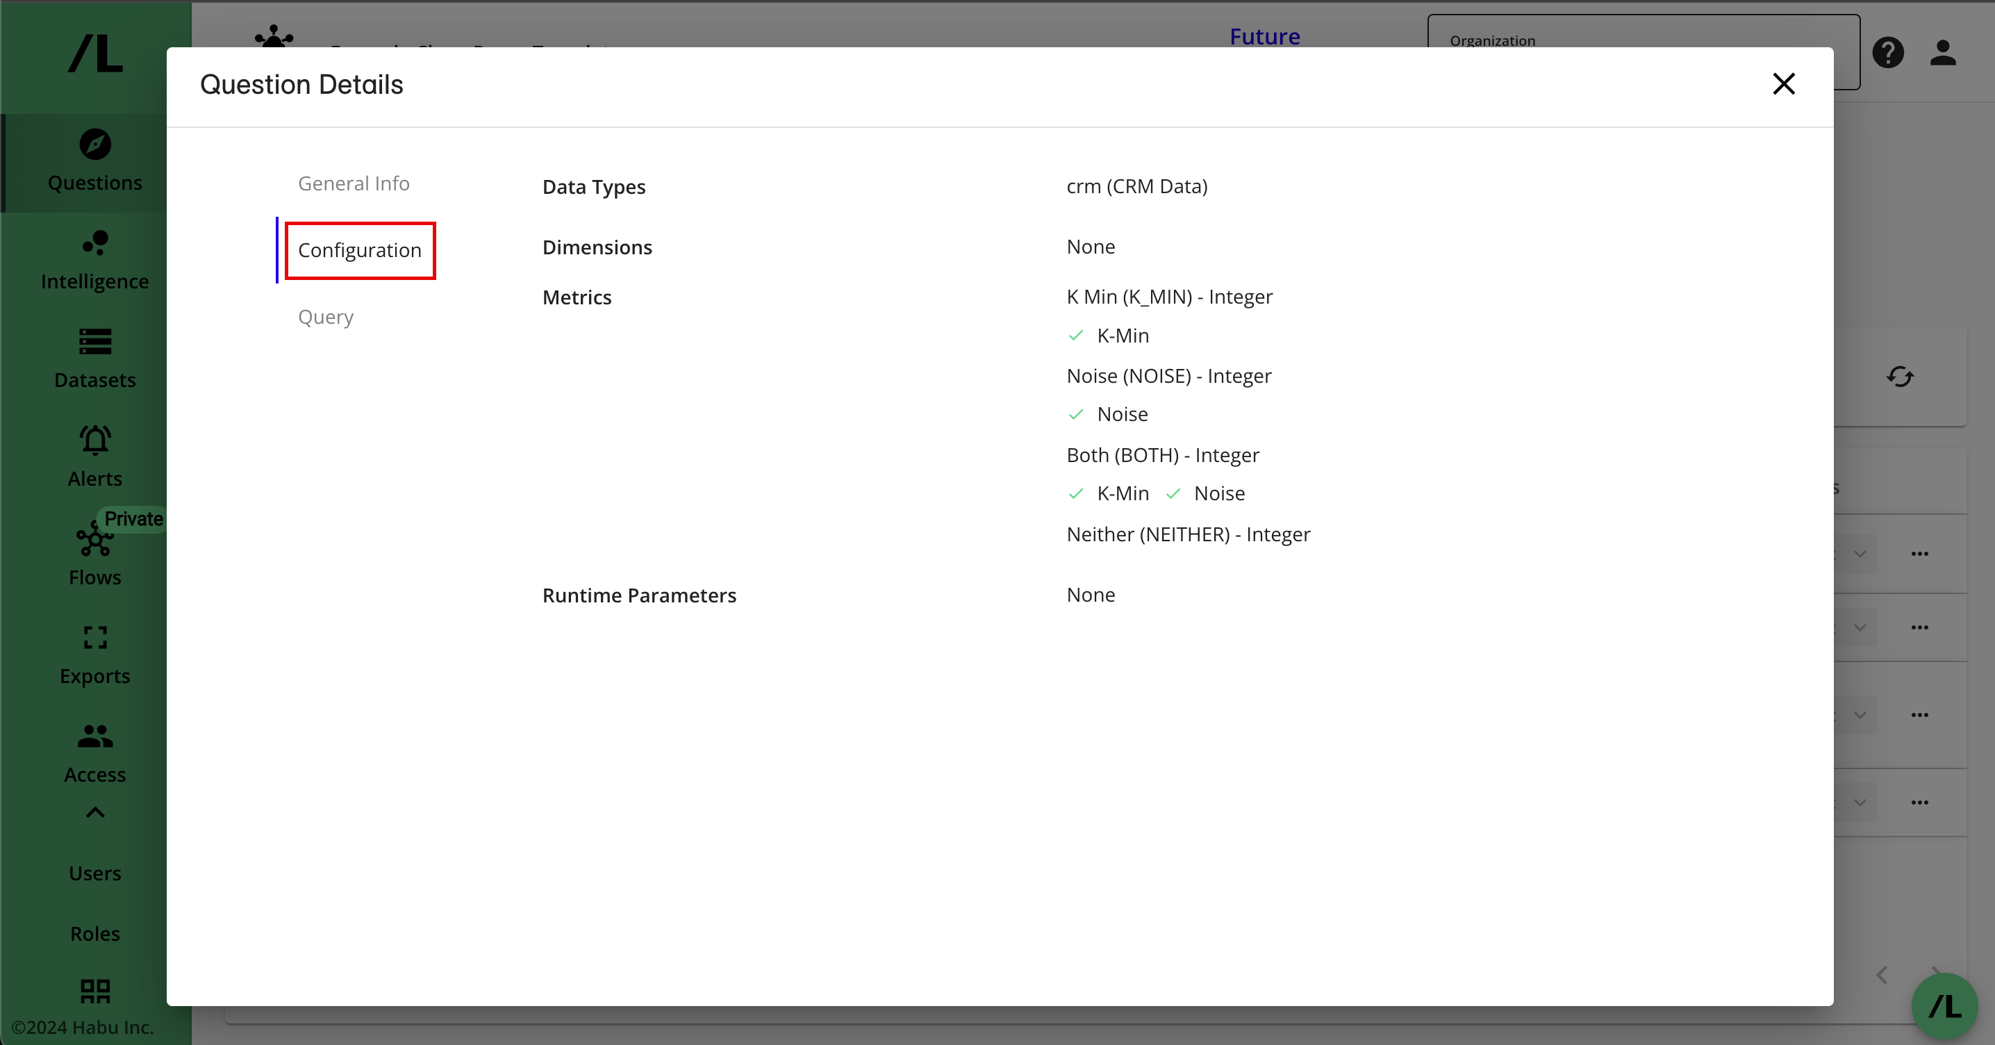Open the Access people icon
Viewport: 1995px width, 1045px height.
pyautogui.click(x=94, y=736)
